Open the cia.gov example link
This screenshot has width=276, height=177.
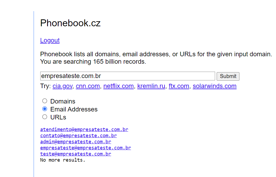pyautogui.click(x=63, y=86)
